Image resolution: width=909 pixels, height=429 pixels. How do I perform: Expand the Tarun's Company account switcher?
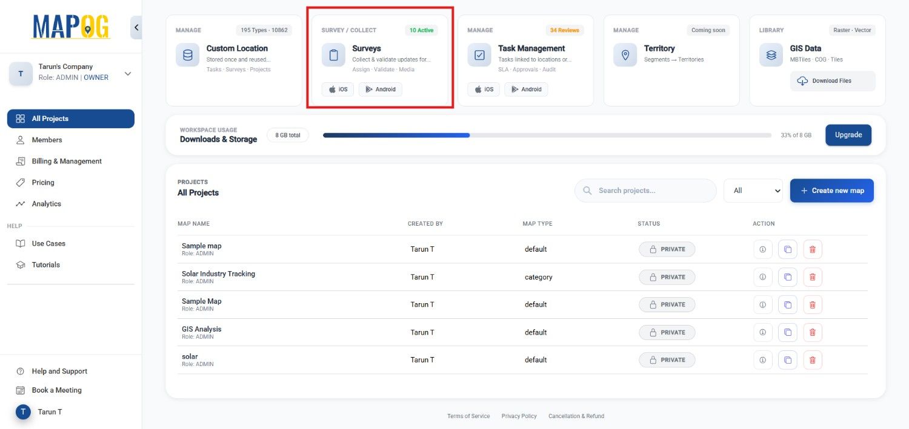coord(128,73)
